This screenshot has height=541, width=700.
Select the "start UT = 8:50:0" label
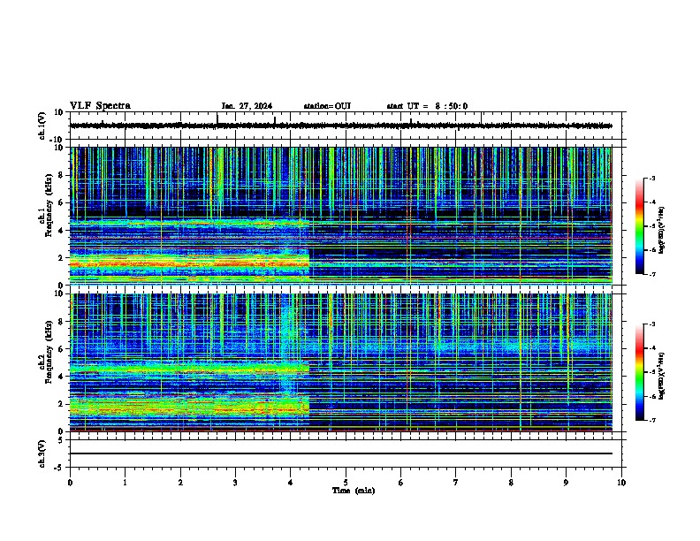tap(427, 106)
